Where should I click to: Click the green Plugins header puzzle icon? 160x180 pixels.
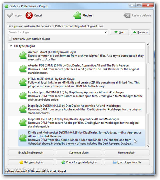click(77, 15)
